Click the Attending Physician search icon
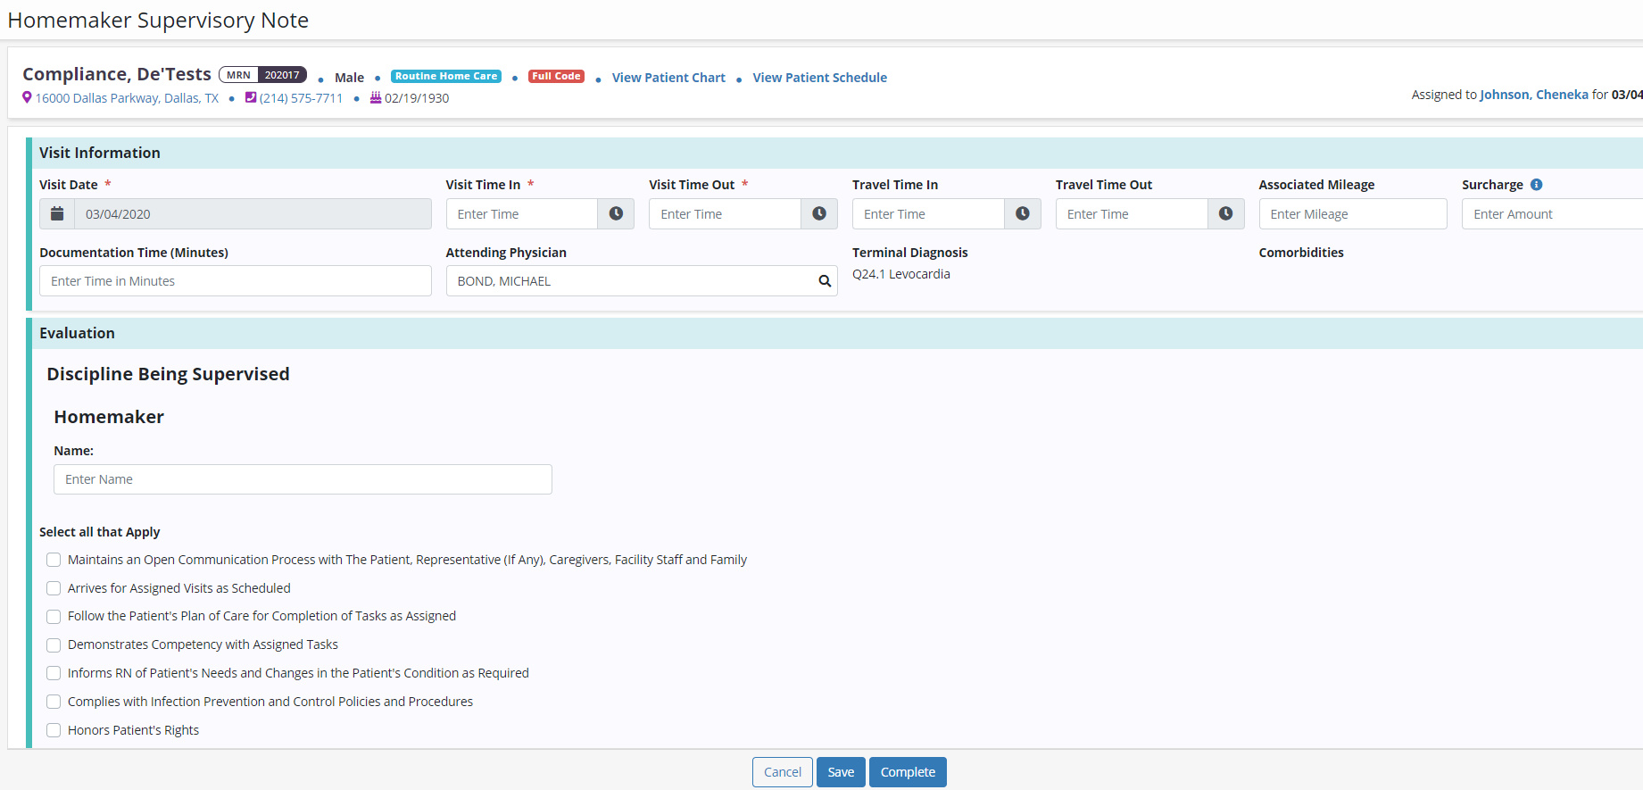 (x=825, y=281)
